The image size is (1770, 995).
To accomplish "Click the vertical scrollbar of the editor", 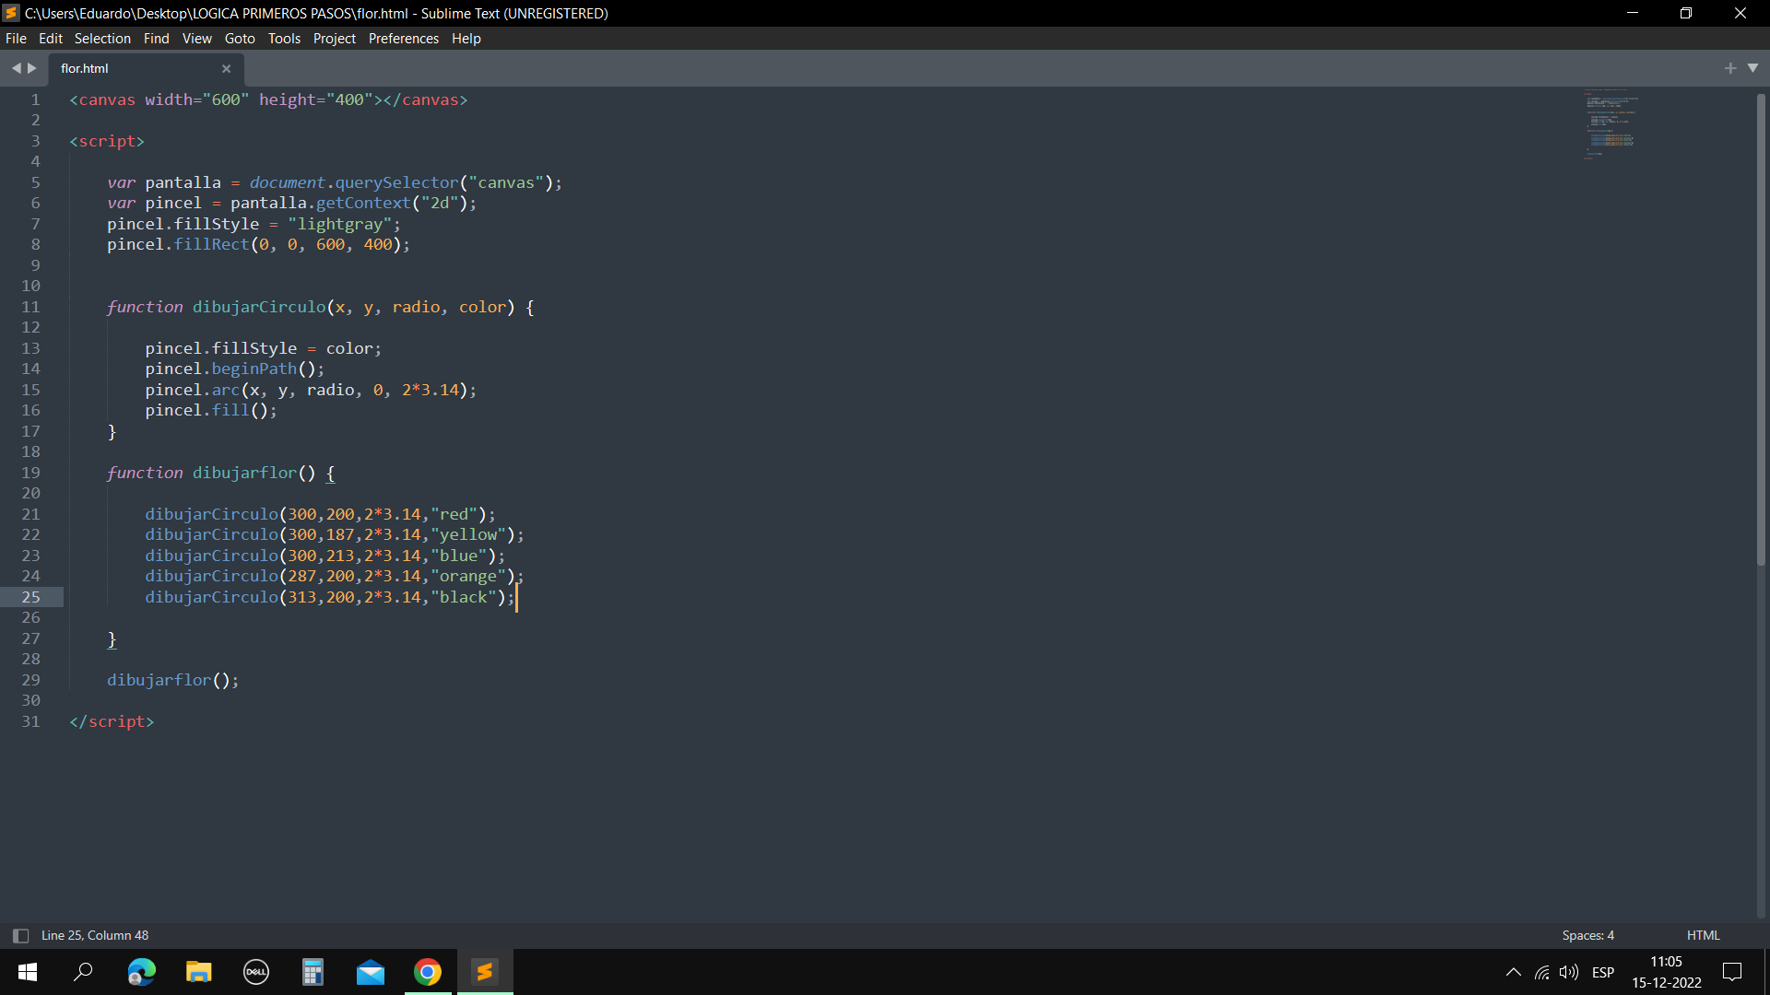I will coord(1760,329).
